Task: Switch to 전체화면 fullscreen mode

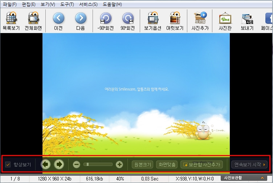Action: [x=33, y=21]
